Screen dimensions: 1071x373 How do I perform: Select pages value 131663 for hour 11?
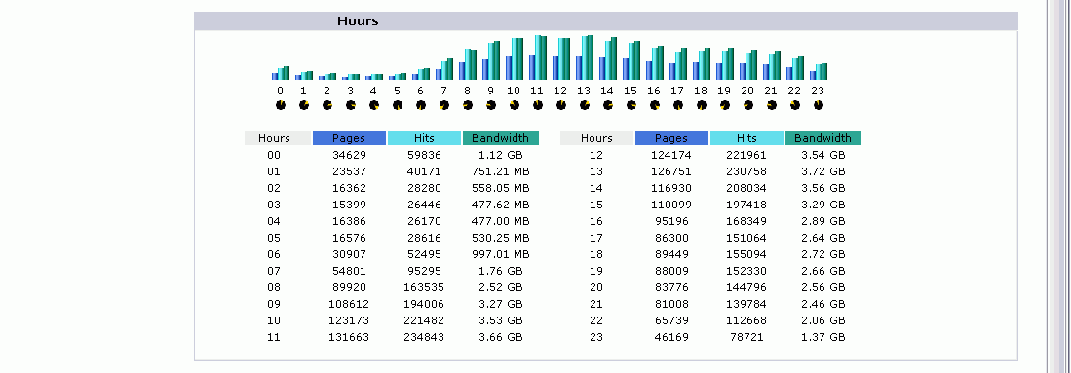pyautogui.click(x=349, y=337)
